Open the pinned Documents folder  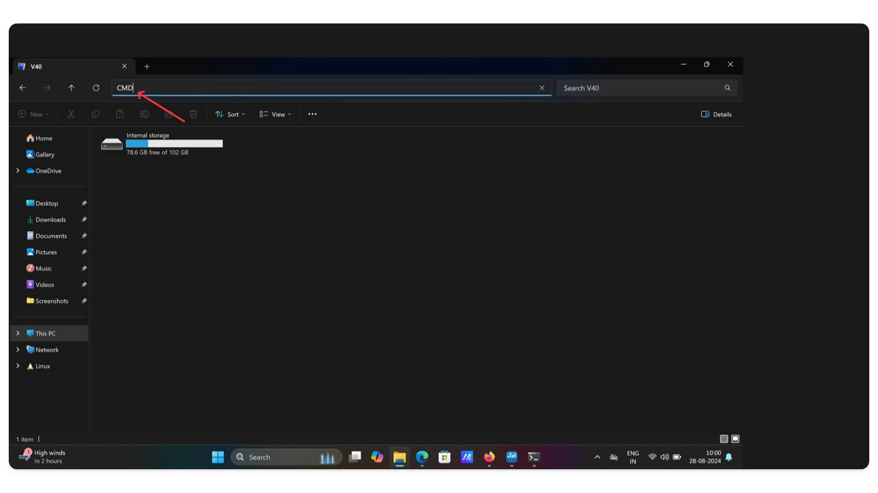click(46, 236)
